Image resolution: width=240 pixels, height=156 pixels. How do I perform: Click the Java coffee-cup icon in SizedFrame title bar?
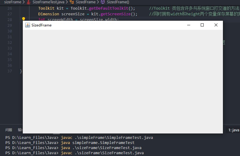[x=28, y=25]
